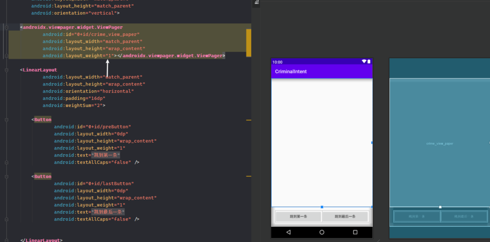
Task: Click the LinearLayout opening tag
Action: (38, 70)
